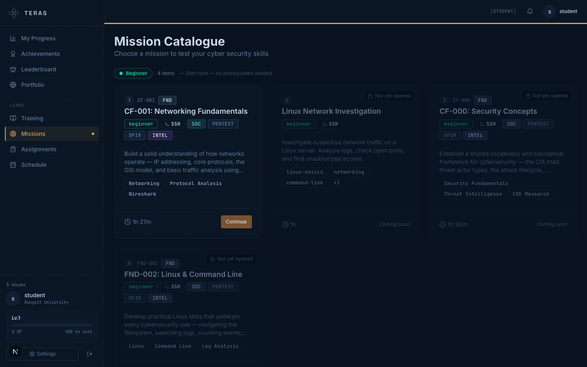This screenshot has width=587, height=367.
Task: Click the +1 more tags chip
Action: coord(337,183)
